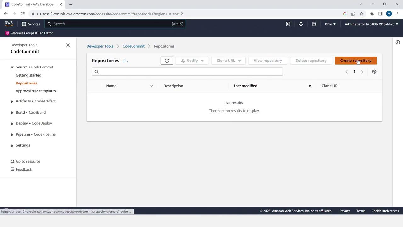Screen dimensions: 403x227
Task: Sort repositories by Name column arrow
Action: (151, 86)
